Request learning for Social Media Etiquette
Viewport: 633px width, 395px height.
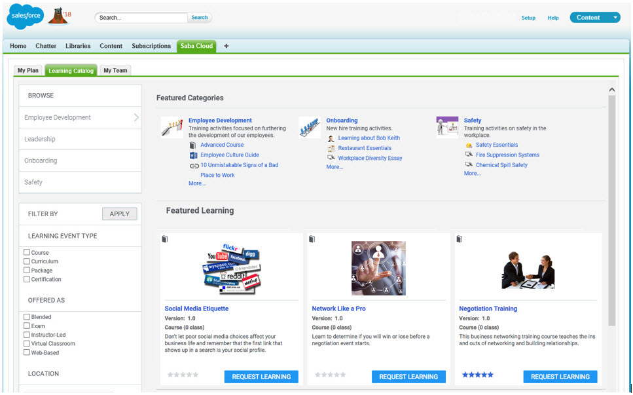pyautogui.click(x=261, y=377)
